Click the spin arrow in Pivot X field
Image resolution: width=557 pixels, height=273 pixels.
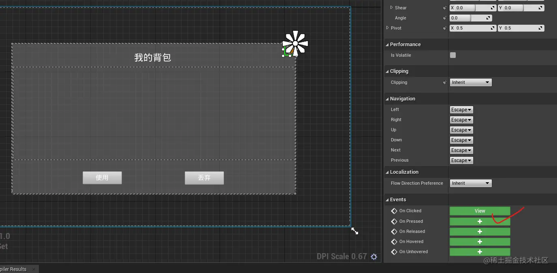pyautogui.click(x=493, y=28)
